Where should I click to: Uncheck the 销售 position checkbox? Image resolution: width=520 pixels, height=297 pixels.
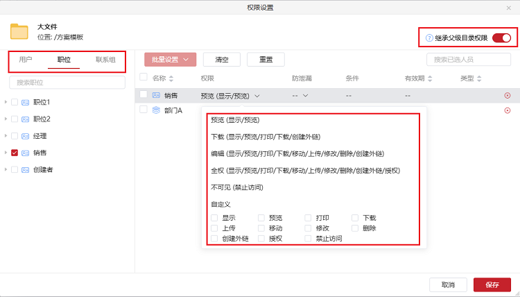(15, 153)
